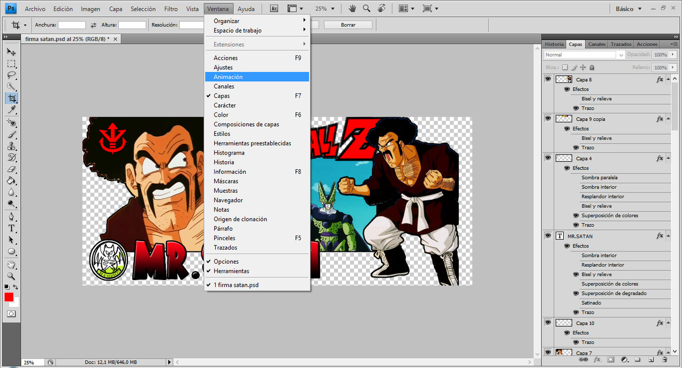Screen dimensions: 682x368
Task: Open the Relleno slider arrow
Action: pos(673,68)
